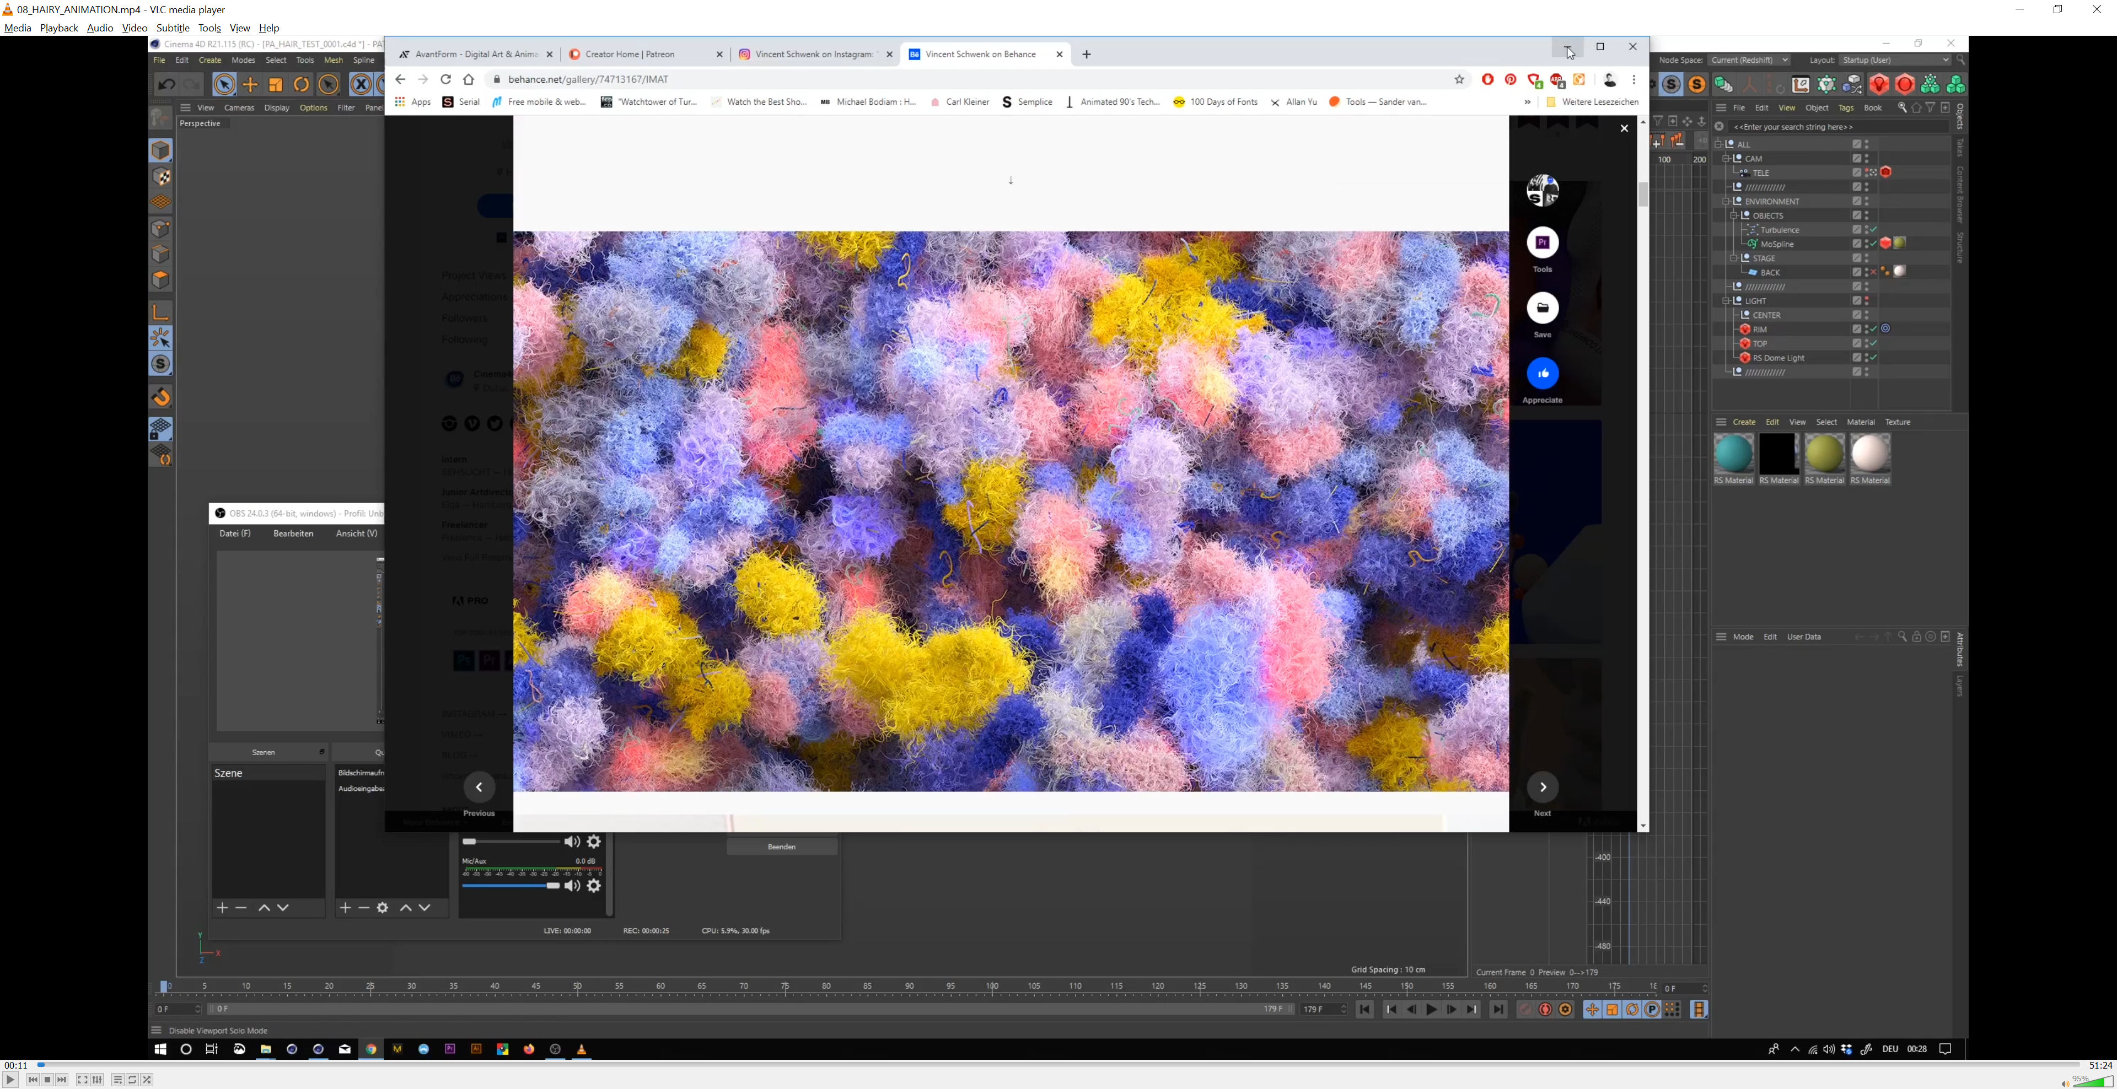This screenshot has height=1089, width=2117.
Task: Bookmark the page with the star icon
Action: coord(1459,80)
